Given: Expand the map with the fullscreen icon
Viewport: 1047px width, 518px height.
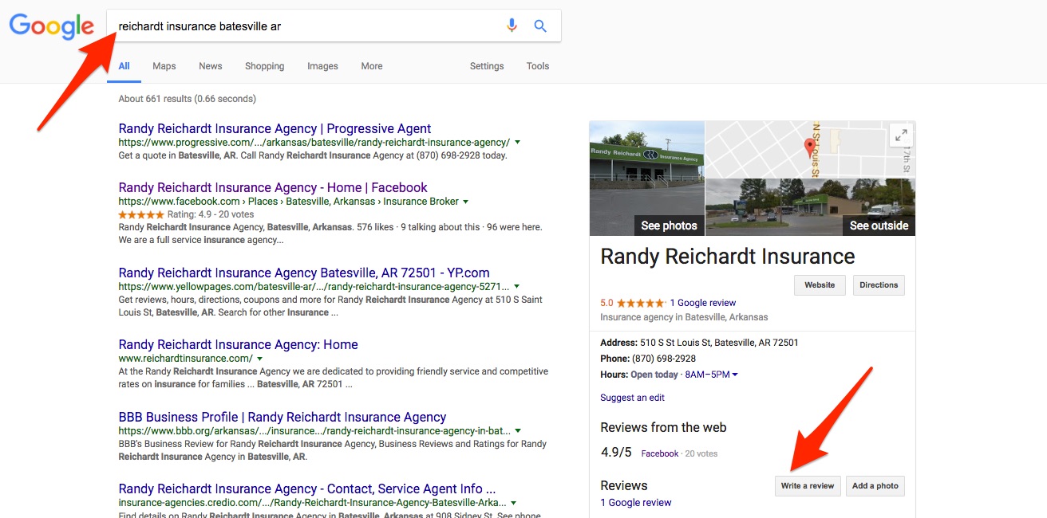Looking at the screenshot, I should pyautogui.click(x=900, y=135).
